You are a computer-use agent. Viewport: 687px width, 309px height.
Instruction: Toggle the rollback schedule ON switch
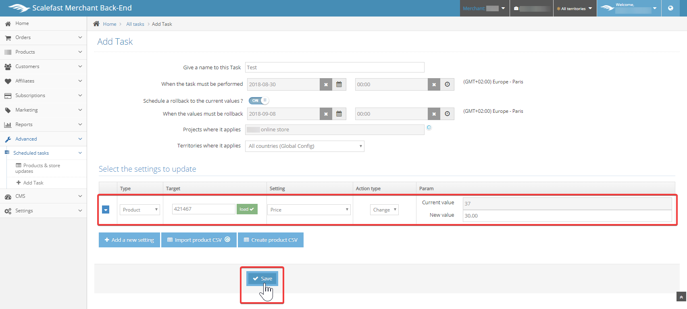pos(258,101)
